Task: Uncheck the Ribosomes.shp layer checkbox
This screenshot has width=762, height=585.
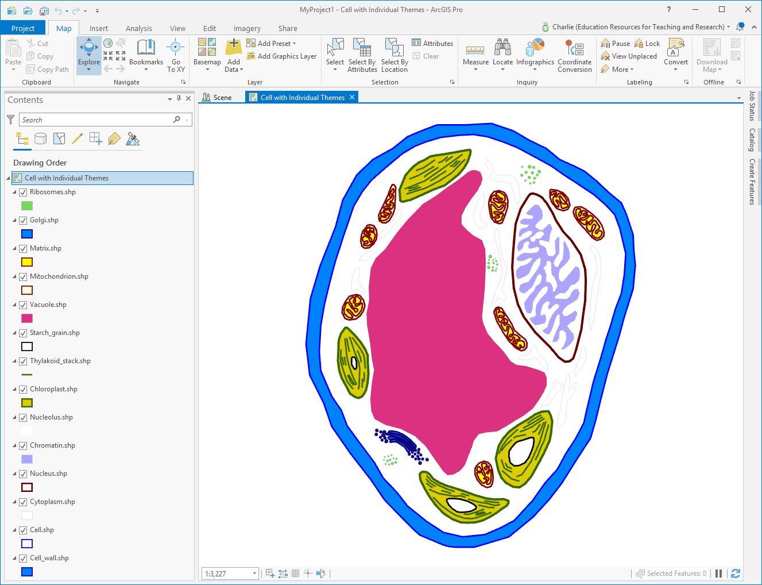Action: tap(24, 192)
